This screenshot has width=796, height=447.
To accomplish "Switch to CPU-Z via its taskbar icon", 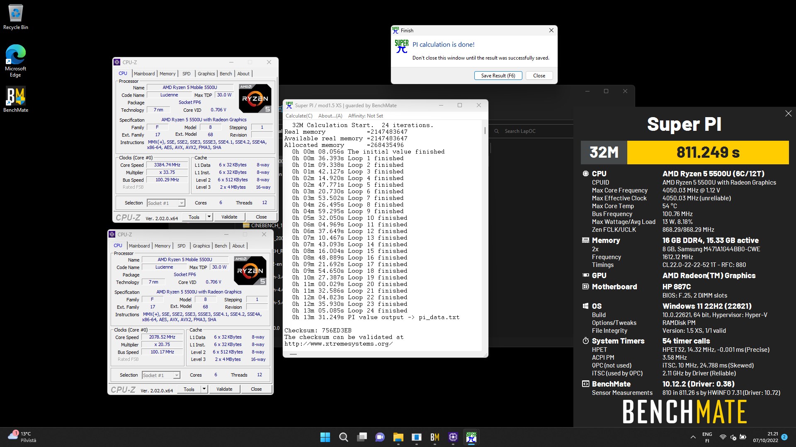I will point(453,437).
